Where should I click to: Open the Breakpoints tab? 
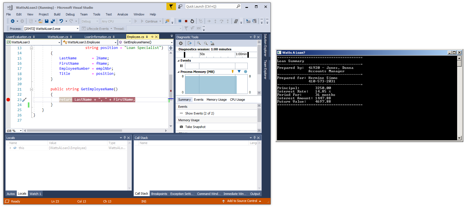[x=159, y=194]
